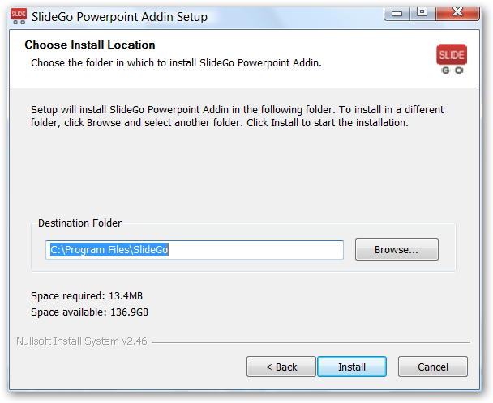Screen dimensions: 493x403
Task: Click 'Choose Install Location' heading
Action: pos(90,45)
